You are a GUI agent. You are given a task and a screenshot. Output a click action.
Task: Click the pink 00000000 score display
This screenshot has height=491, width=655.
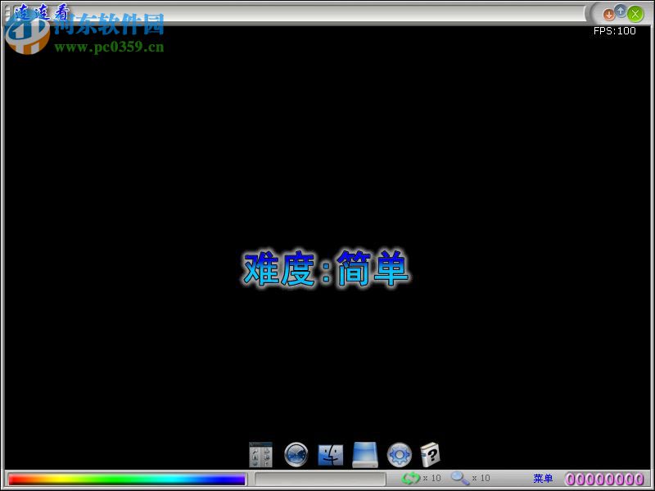point(604,479)
